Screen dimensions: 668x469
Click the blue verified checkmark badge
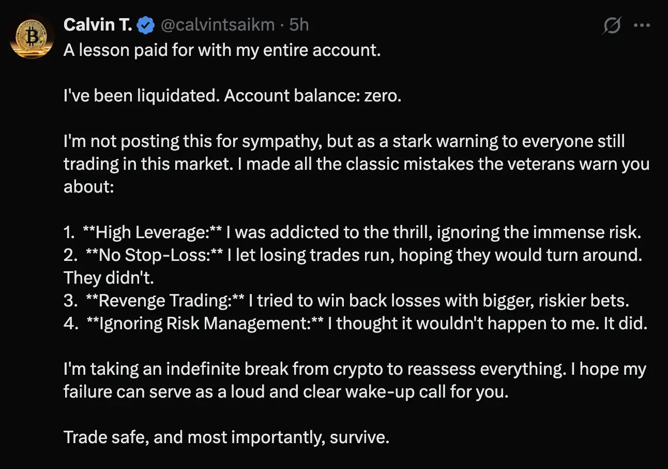click(145, 24)
